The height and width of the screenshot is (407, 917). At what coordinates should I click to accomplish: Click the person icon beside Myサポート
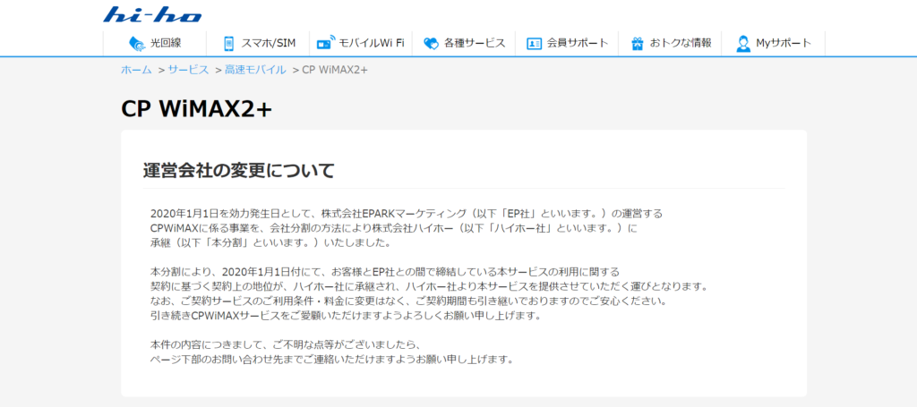pyautogui.click(x=742, y=43)
